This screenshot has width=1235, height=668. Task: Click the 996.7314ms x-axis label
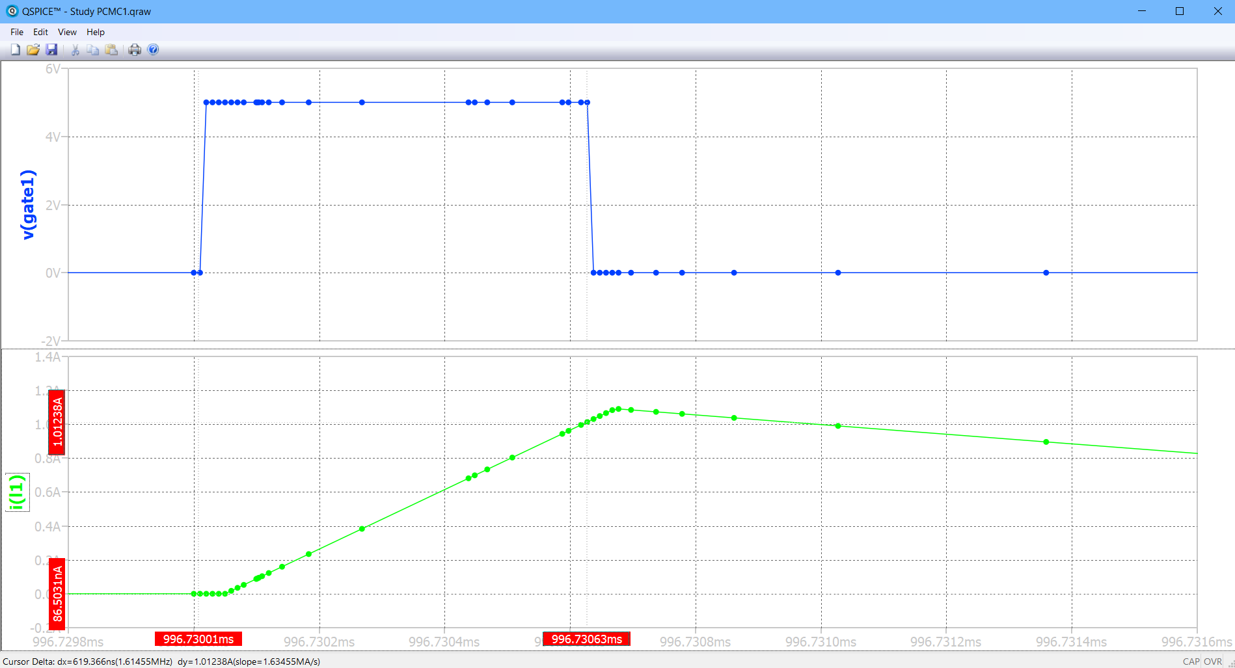(1072, 642)
